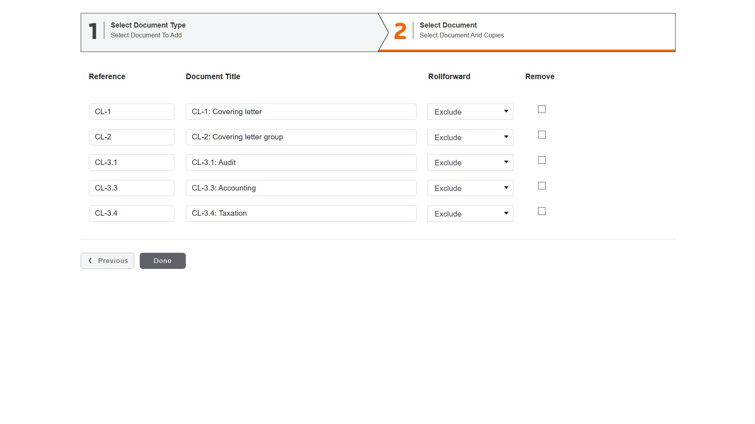Check Remove box for CL-2 Covering letter group
This screenshot has height=424, width=755.
(542, 135)
